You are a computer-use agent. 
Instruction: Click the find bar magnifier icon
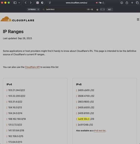pos(44,9)
